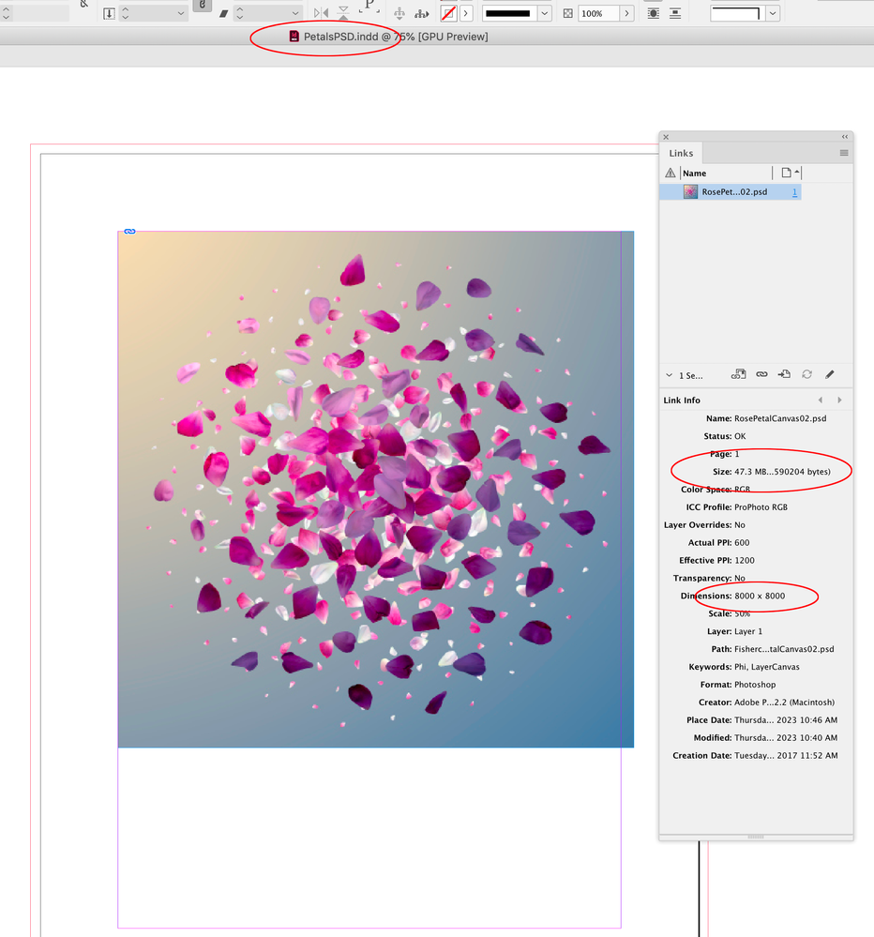
Task: Click the Relink chain icon in Links panel
Action: coord(761,374)
